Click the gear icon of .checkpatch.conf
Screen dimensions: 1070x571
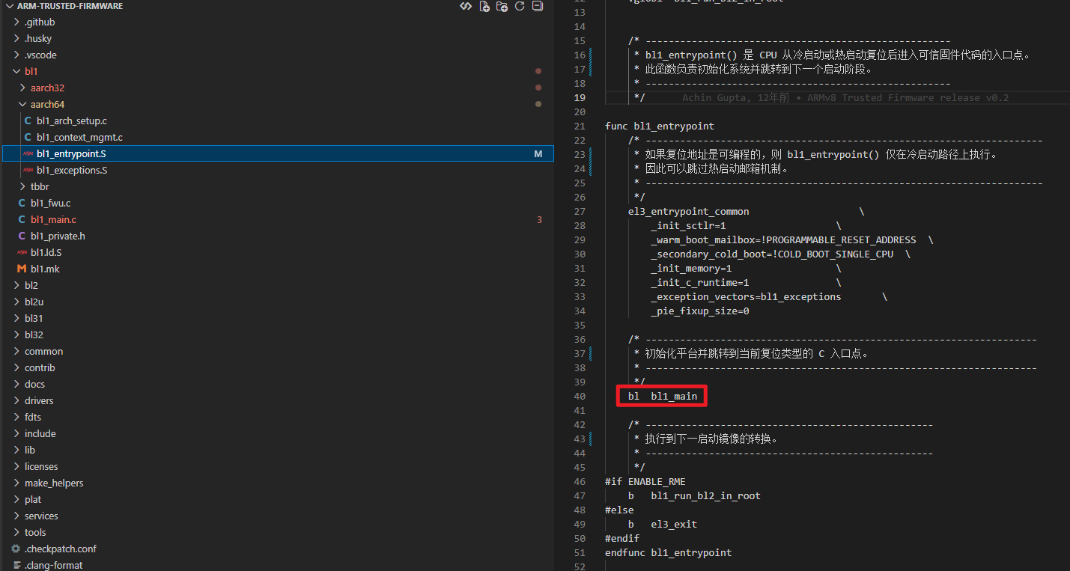point(16,549)
